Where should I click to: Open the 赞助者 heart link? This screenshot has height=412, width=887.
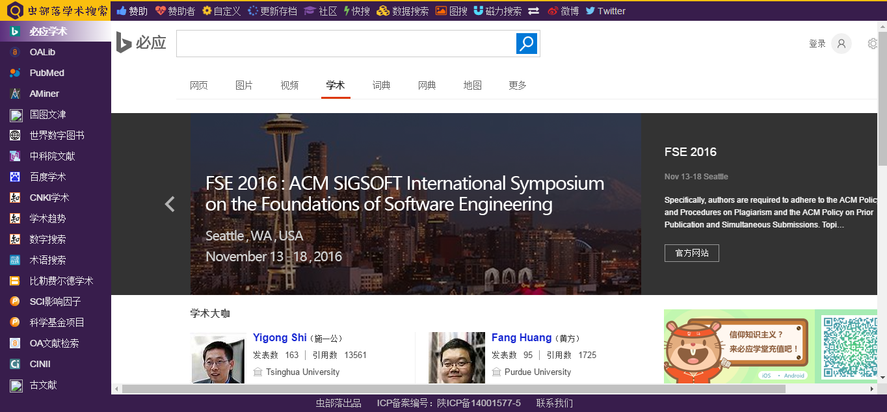click(x=175, y=11)
